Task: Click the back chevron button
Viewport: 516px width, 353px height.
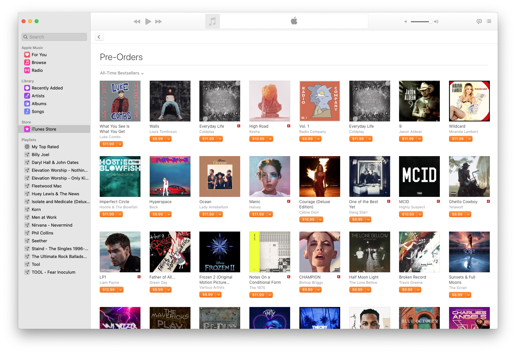Action: pyautogui.click(x=99, y=37)
